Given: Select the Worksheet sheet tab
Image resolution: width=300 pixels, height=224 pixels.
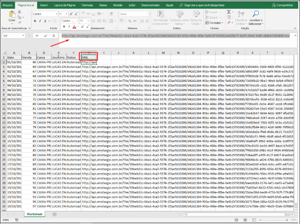Looking at the screenshot, I should [35, 214].
